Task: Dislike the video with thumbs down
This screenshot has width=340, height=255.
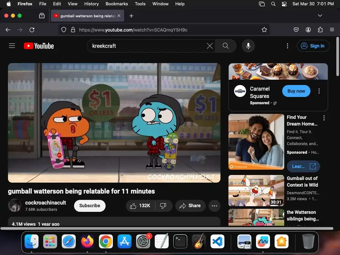Action: tap(163, 206)
